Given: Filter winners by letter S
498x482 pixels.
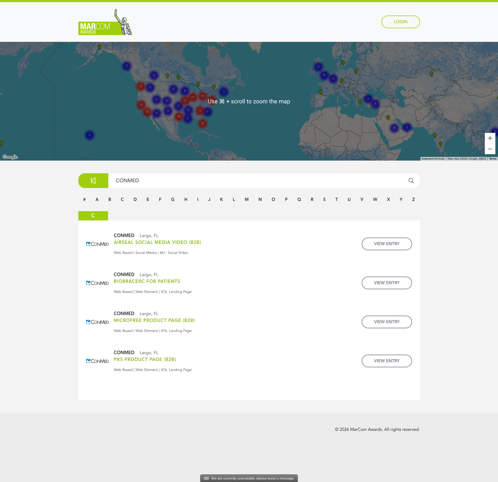Looking at the screenshot, I should point(324,200).
